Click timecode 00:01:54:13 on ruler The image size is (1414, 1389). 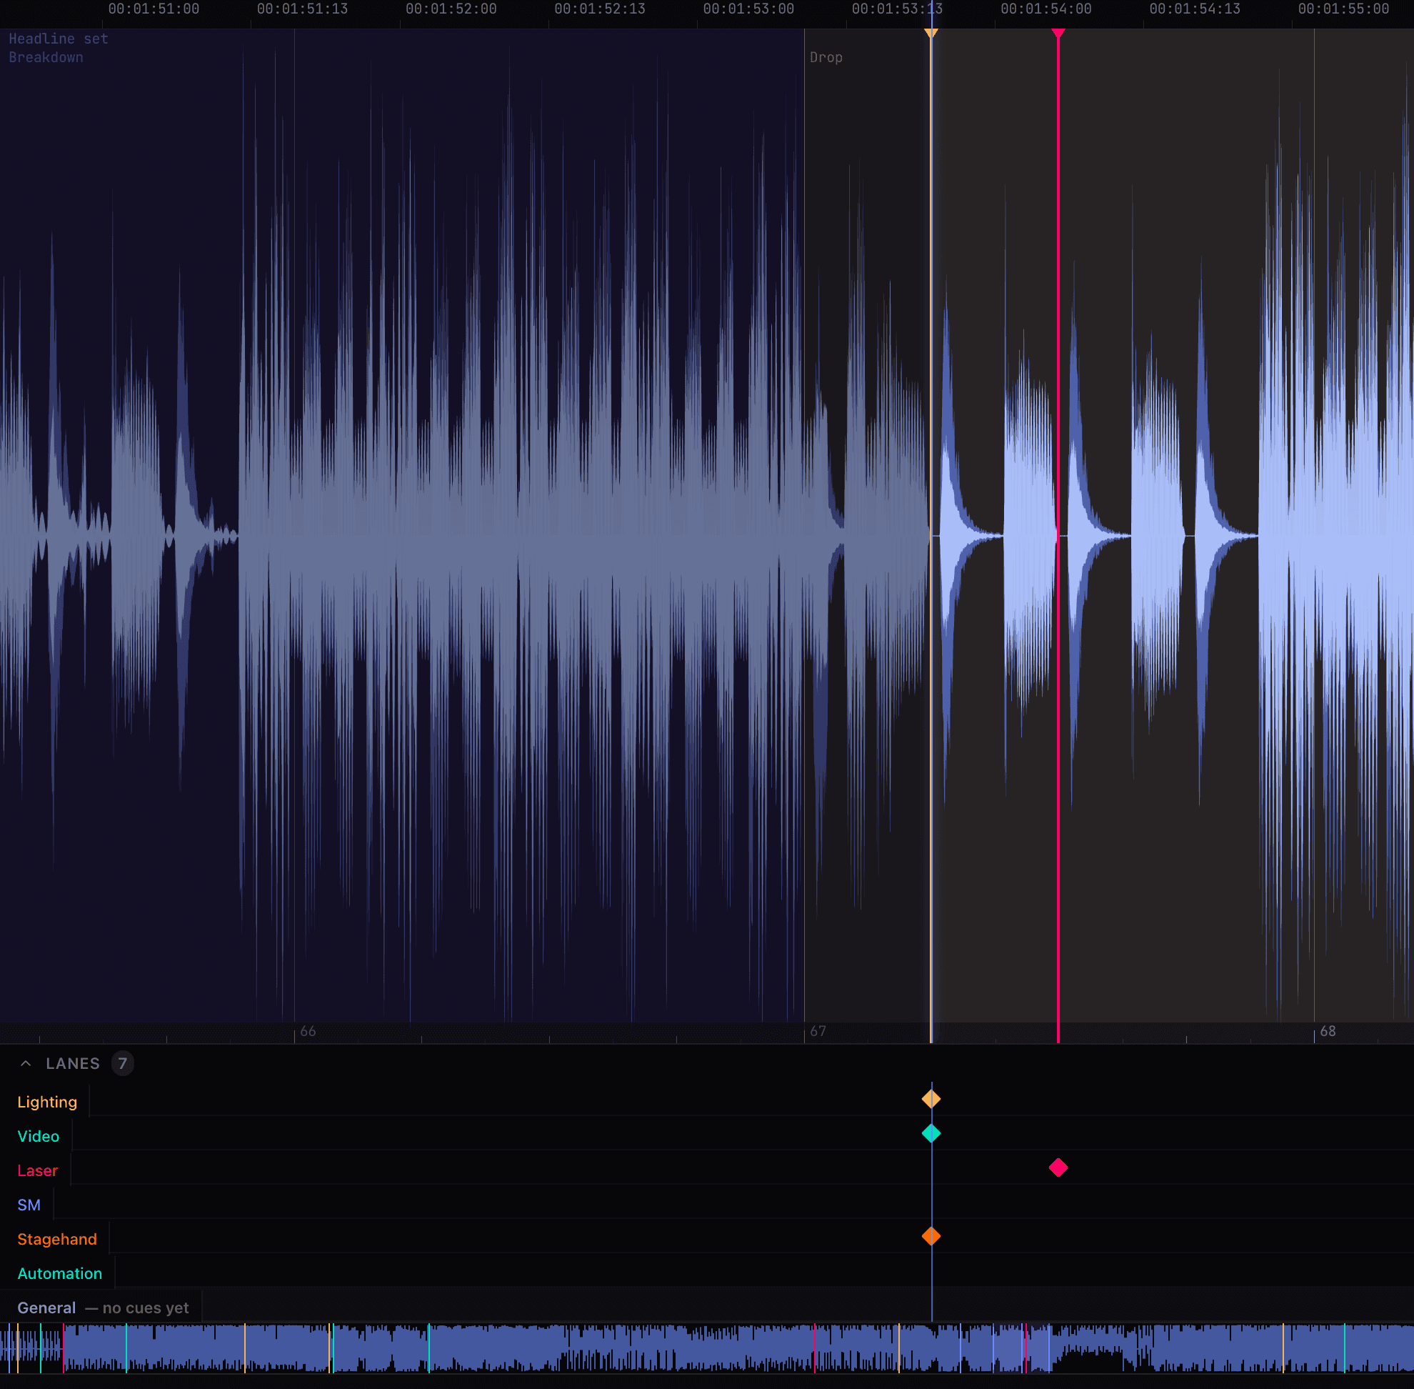click(1195, 9)
